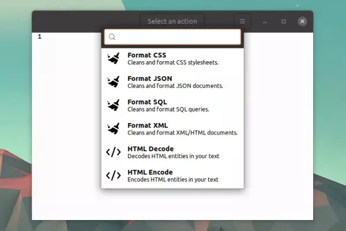Click "Cleans and format XML/HTML documents." description
This screenshot has height=231, width=346.
182,133
